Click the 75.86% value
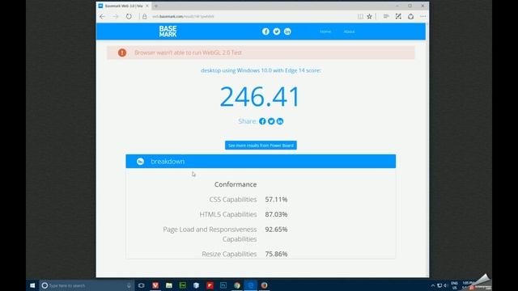This screenshot has width=518, height=291. tap(276, 254)
